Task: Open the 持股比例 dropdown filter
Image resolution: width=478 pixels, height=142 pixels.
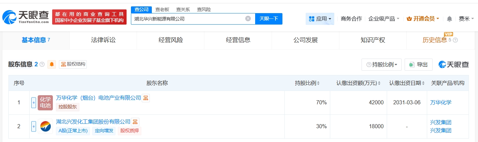Action: click(x=381, y=65)
